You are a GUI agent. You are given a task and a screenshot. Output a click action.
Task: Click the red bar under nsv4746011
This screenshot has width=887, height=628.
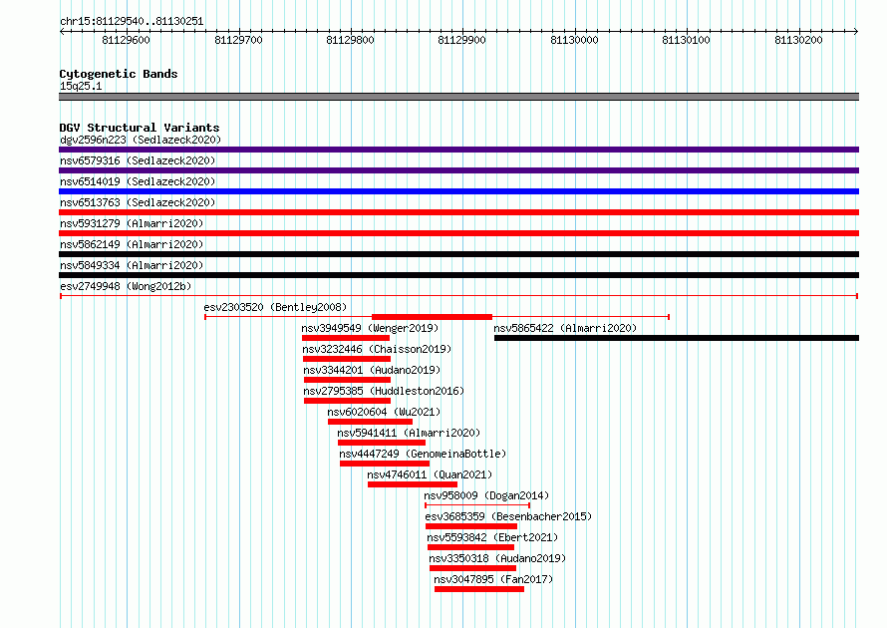413,484
